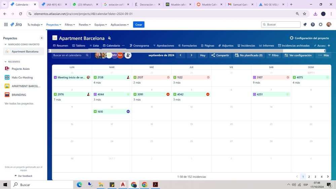The image size is (336, 189).
Task: Switch to the Tablero tab
Action: click(x=79, y=45)
